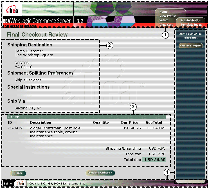
Task: Click the Ship Via heading
Action: click(x=16, y=101)
